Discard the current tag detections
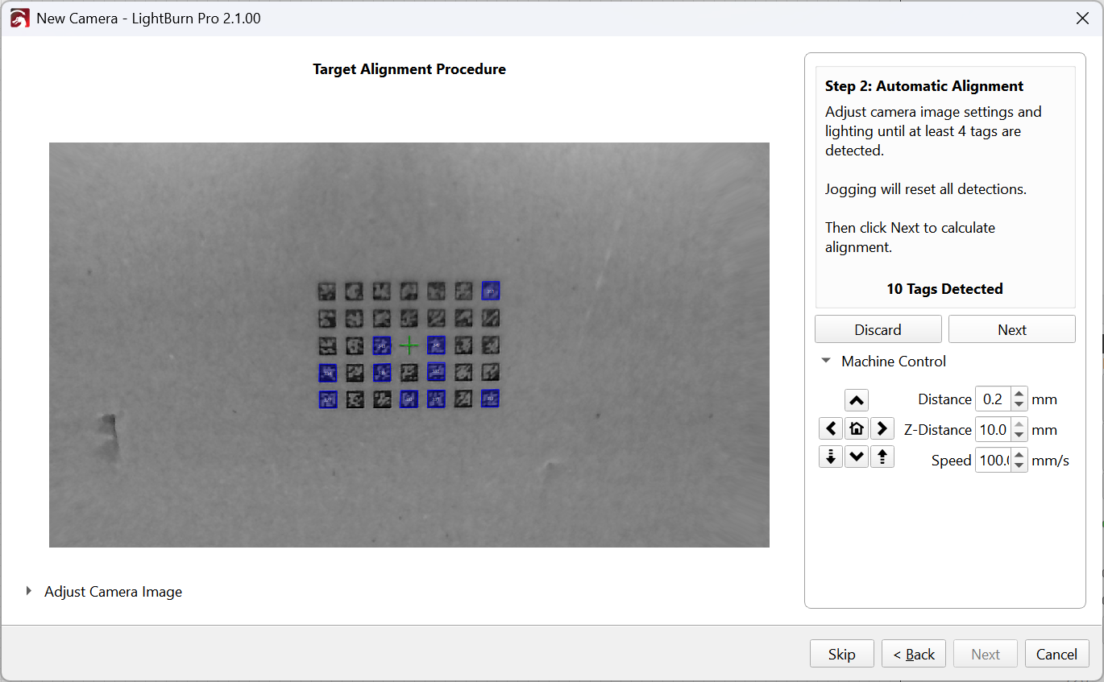 tap(878, 329)
